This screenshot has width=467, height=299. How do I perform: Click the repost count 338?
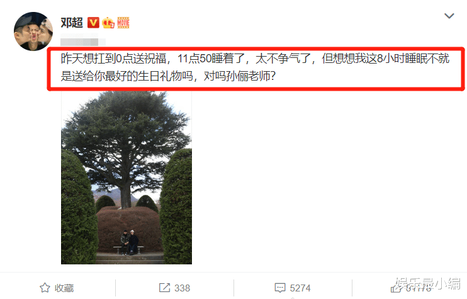183,288
